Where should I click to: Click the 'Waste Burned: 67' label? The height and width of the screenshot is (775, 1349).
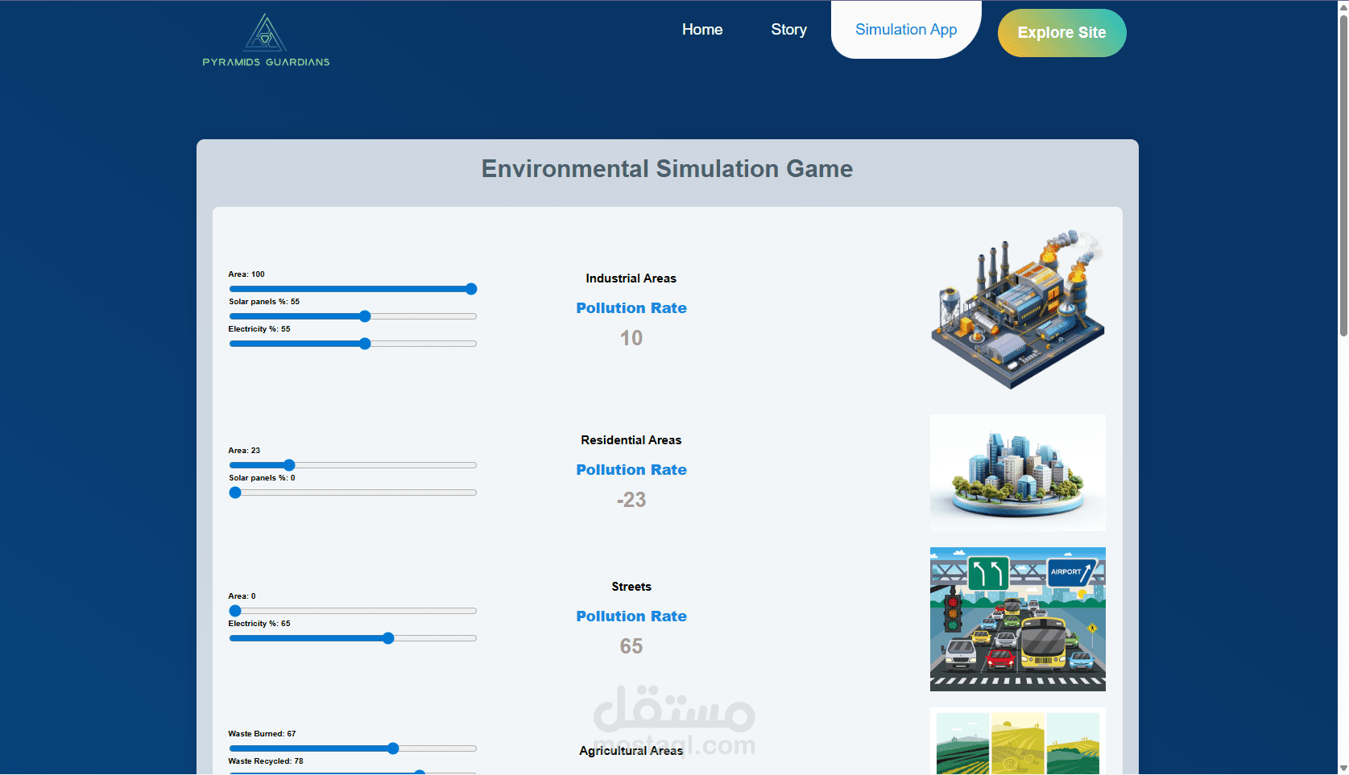[262, 734]
